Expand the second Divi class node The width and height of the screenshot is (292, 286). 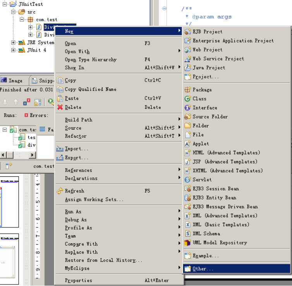tap(30, 34)
